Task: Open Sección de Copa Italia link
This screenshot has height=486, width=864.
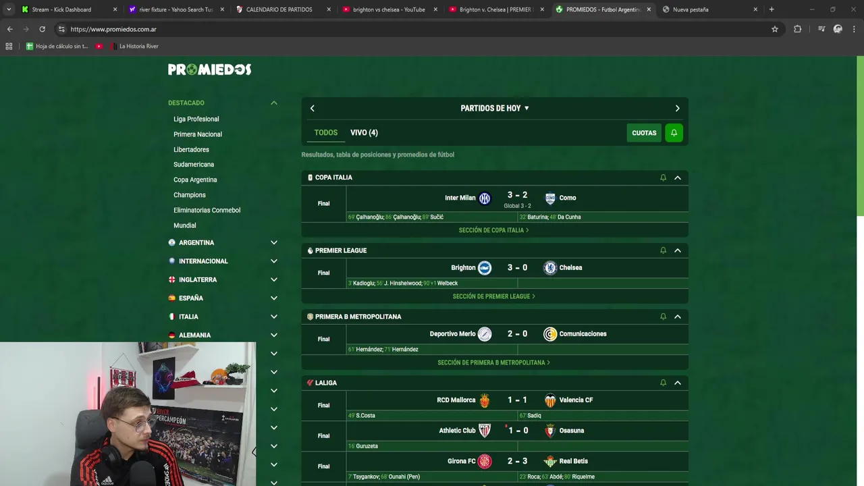Action: pos(493,230)
